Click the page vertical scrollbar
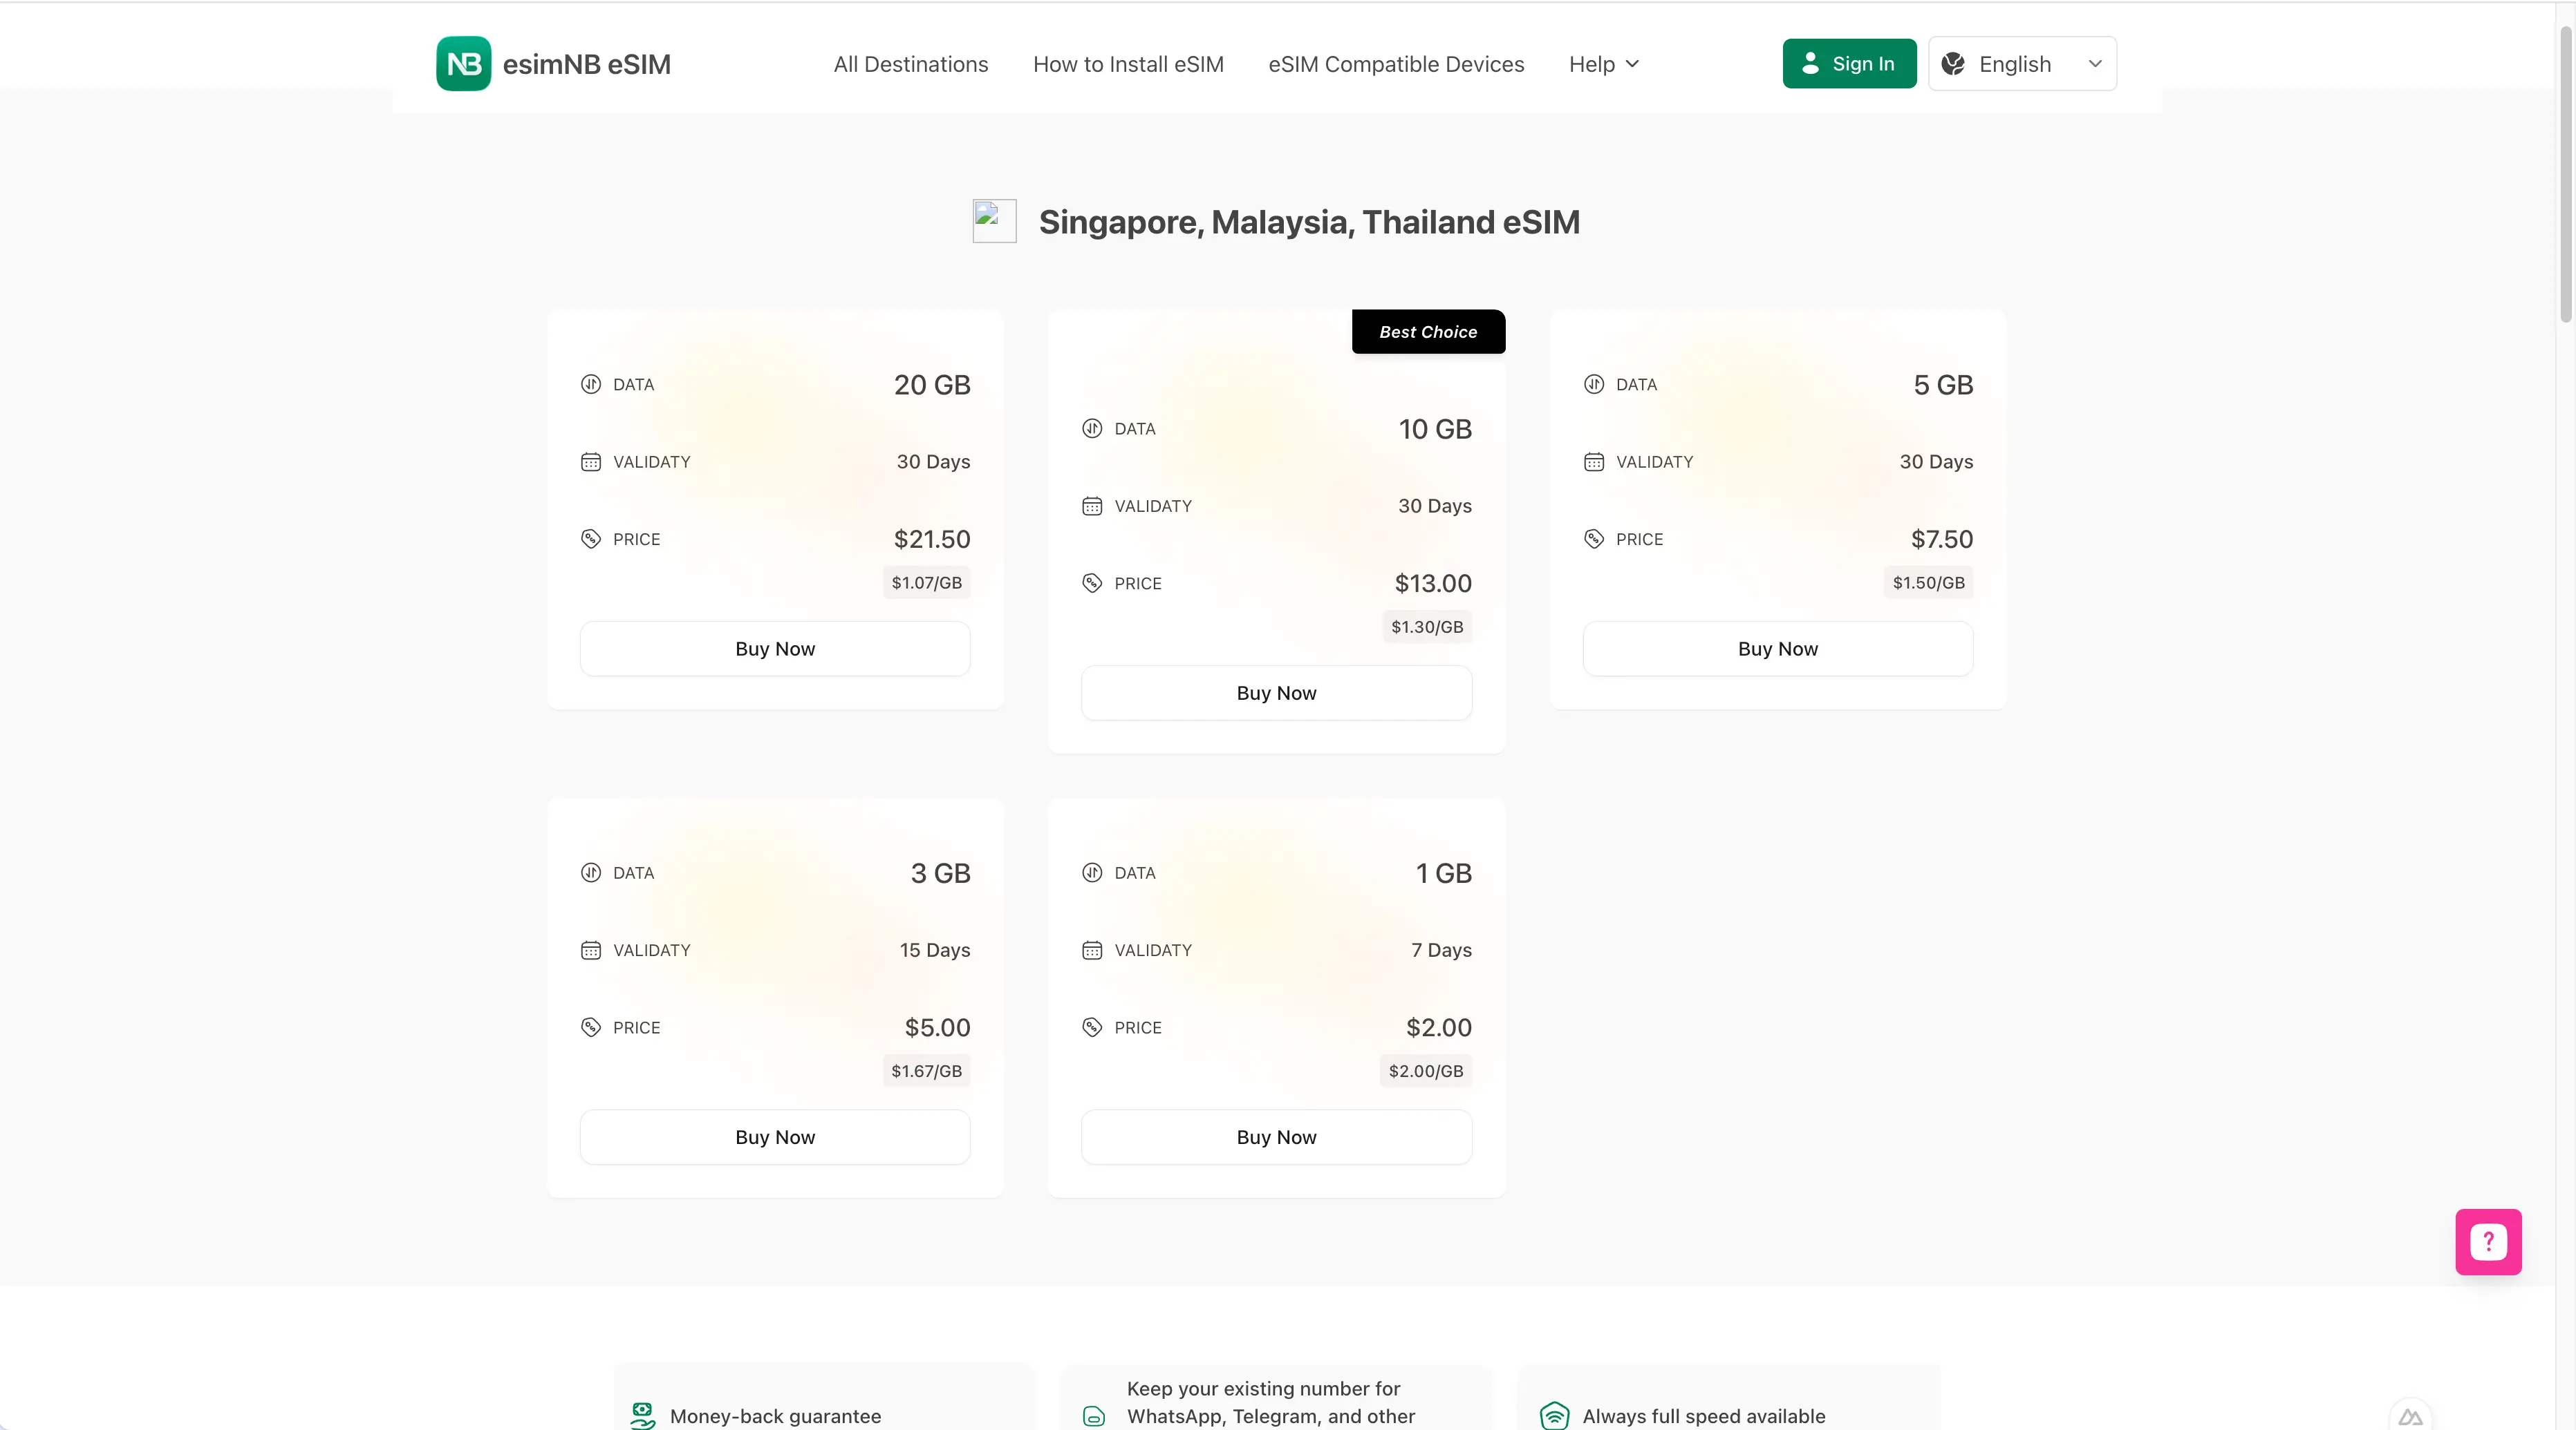This screenshot has height=1430, width=2576. click(2566, 175)
